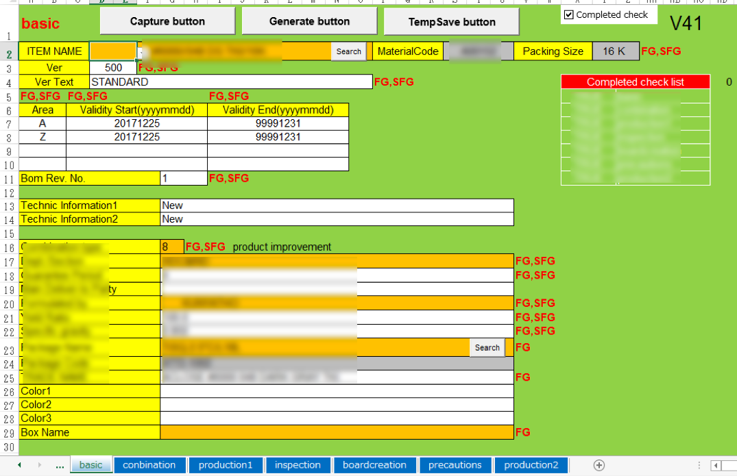
Task: Select the Ver cell containing 500
Action: pyautogui.click(x=113, y=68)
